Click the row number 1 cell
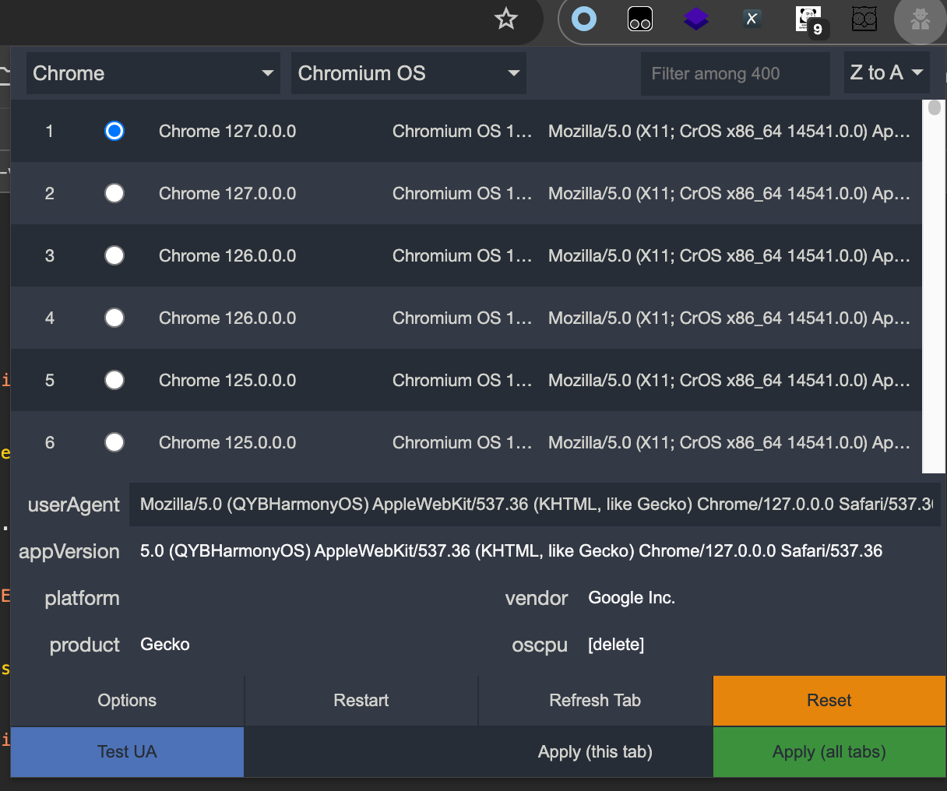The image size is (947, 791). coord(50,131)
